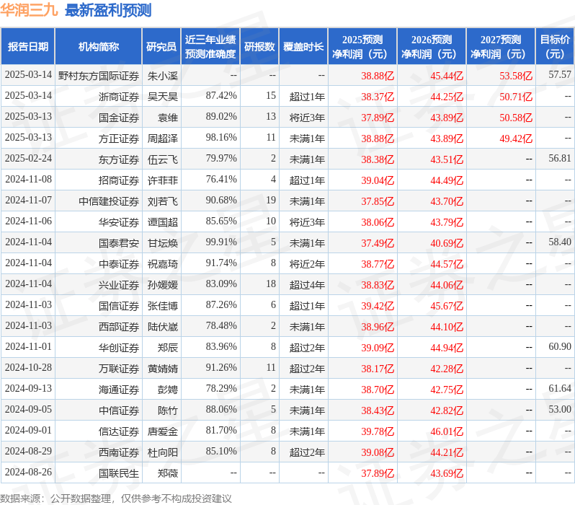Select 野村东方国际证券 institution cell
The image size is (575, 505).
(98, 76)
